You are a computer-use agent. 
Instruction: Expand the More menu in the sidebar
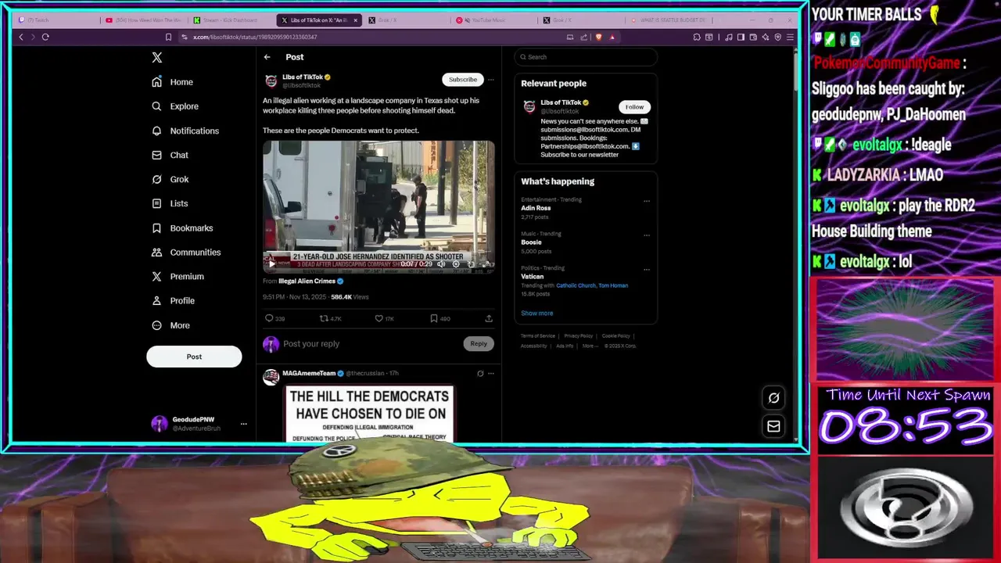tap(170, 325)
